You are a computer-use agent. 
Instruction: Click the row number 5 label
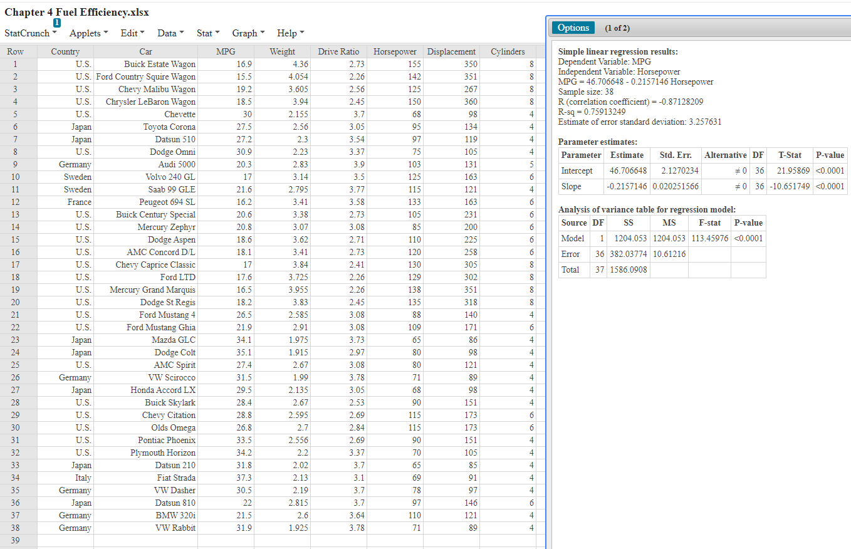15,114
